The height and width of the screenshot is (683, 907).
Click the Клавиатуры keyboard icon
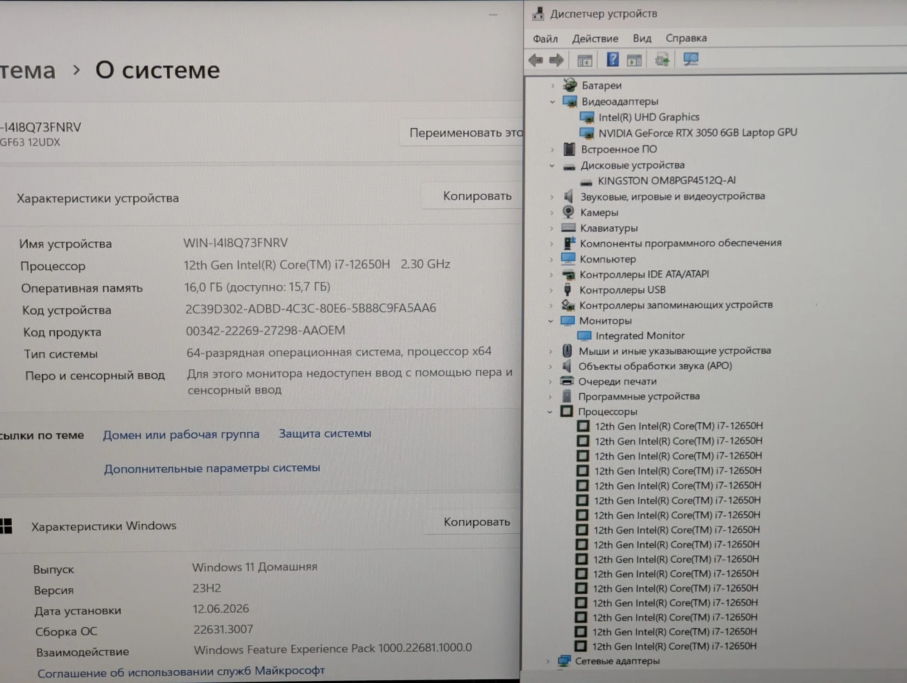(568, 228)
